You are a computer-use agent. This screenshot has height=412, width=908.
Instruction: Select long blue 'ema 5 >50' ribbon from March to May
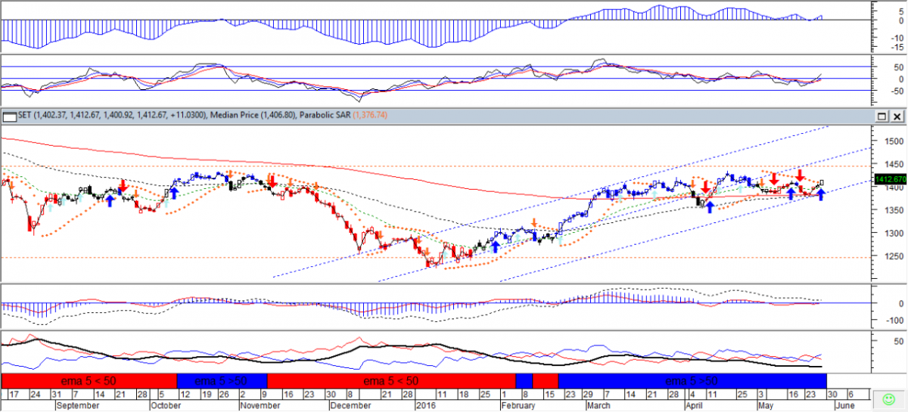692,379
